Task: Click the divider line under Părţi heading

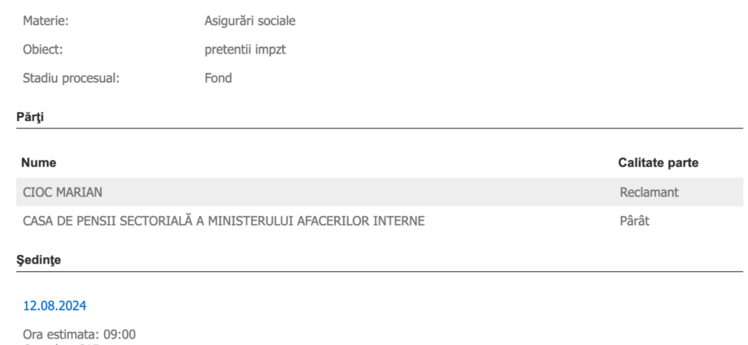Action: (380, 128)
